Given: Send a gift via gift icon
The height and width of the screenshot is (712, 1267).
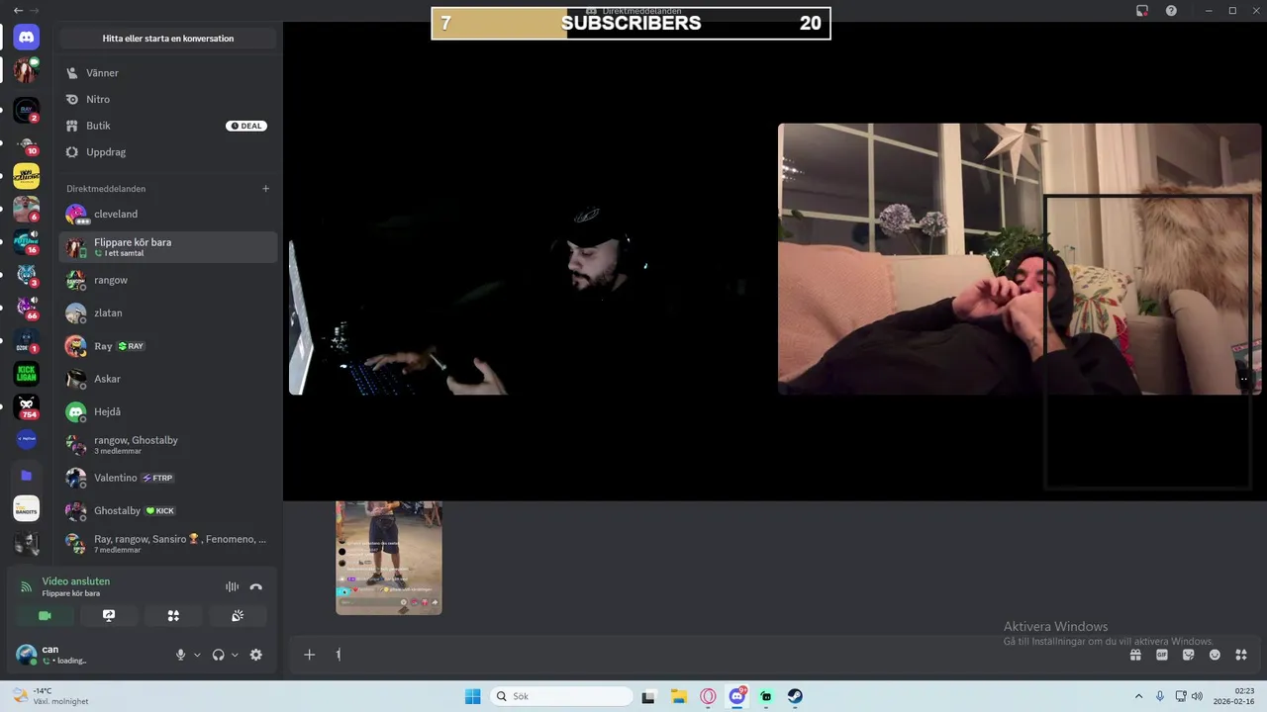Looking at the screenshot, I should click(x=1135, y=655).
